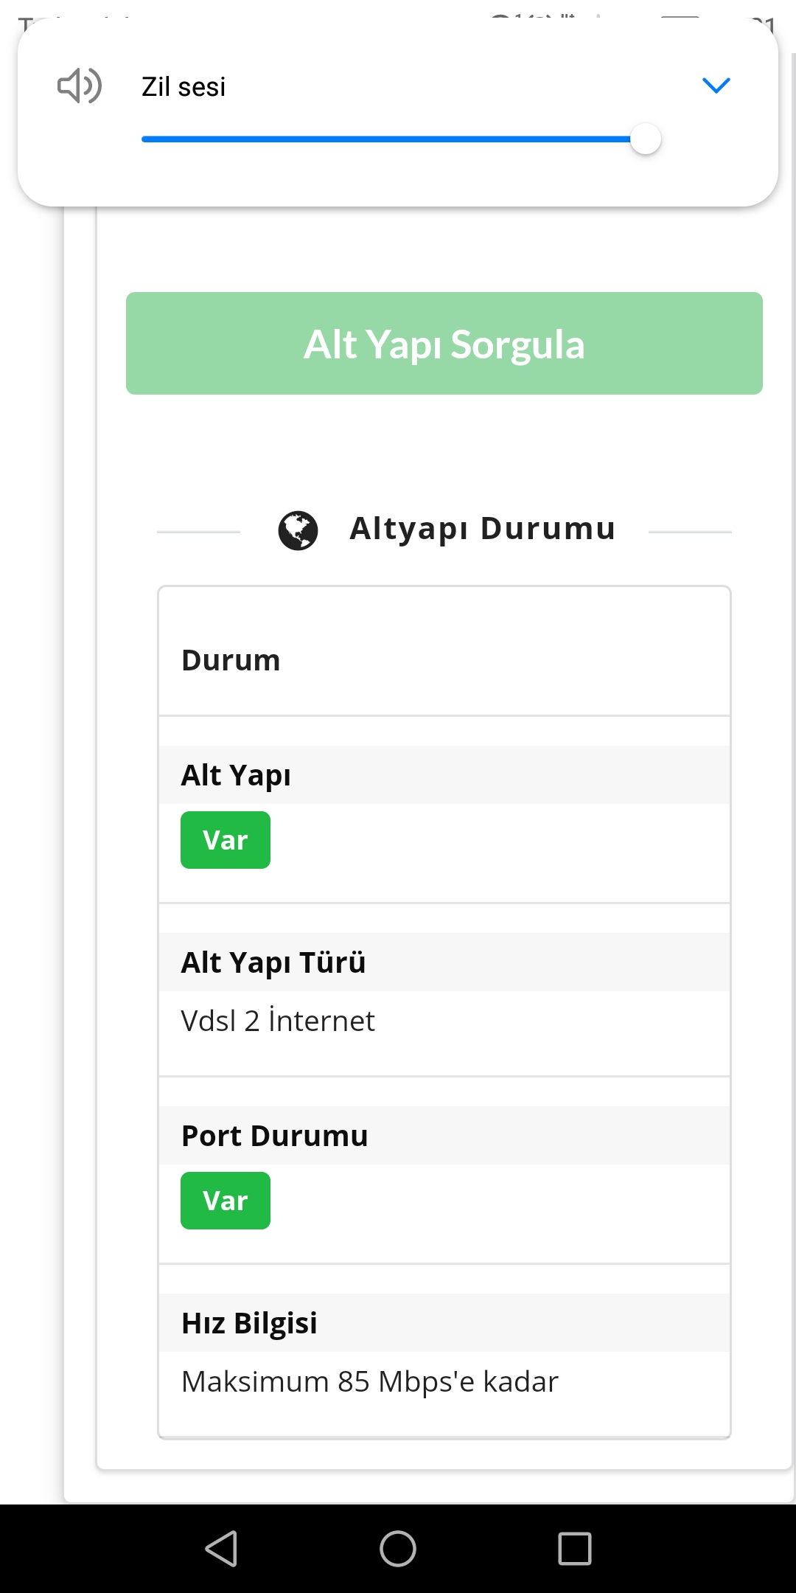This screenshot has width=796, height=1593.
Task: Tap Maksimum 85 Mbps'e kadar text
Action: (370, 1382)
